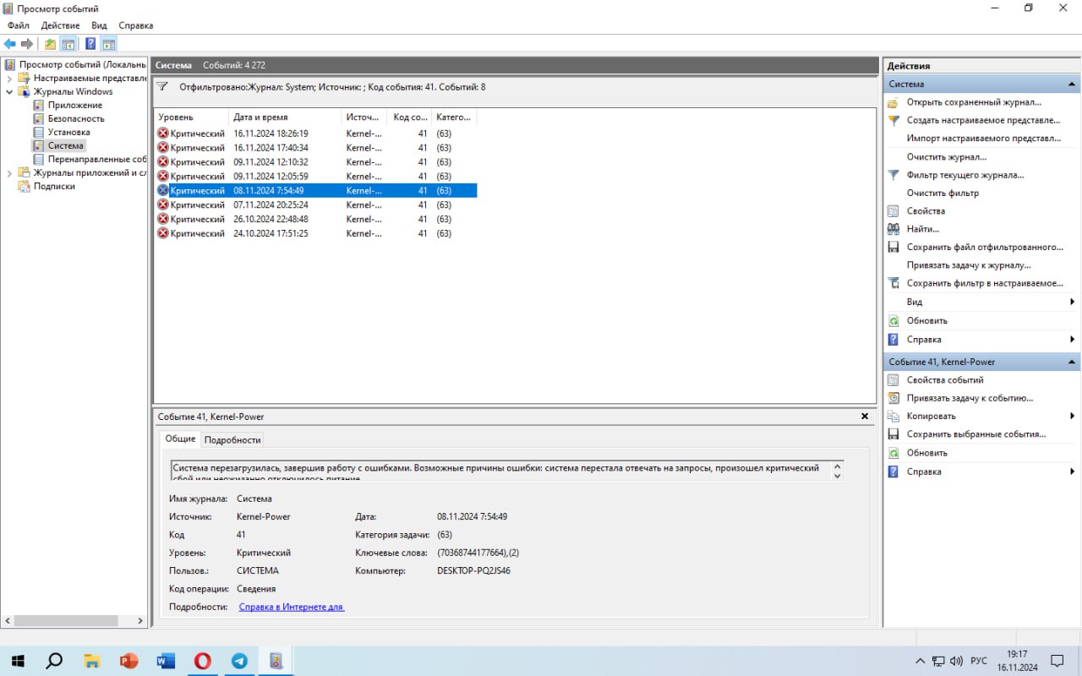Open 'Фильтр текущего журнала...' action
This screenshot has height=676, width=1082.
click(965, 175)
